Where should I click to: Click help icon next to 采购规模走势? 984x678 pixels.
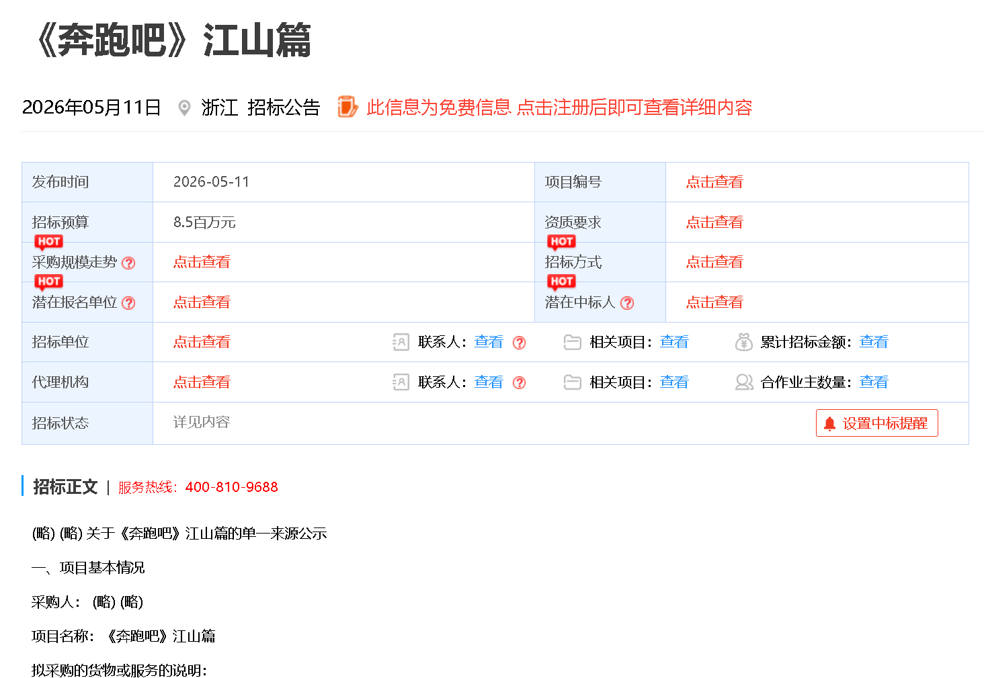click(128, 263)
